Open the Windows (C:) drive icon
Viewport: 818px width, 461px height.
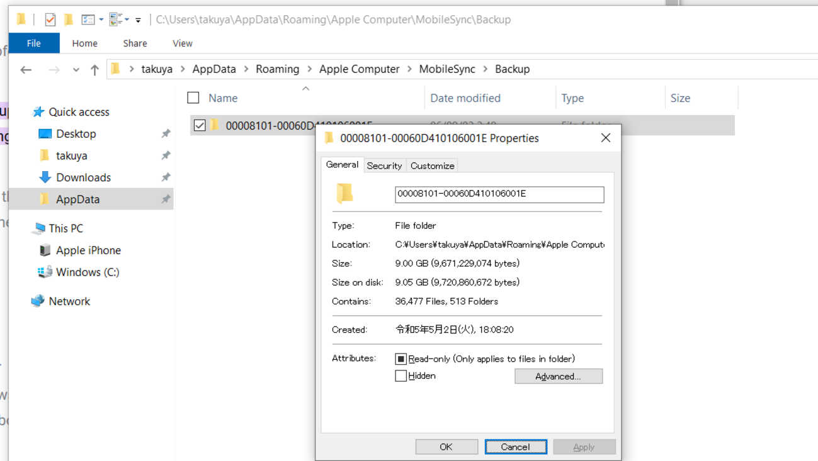(45, 272)
